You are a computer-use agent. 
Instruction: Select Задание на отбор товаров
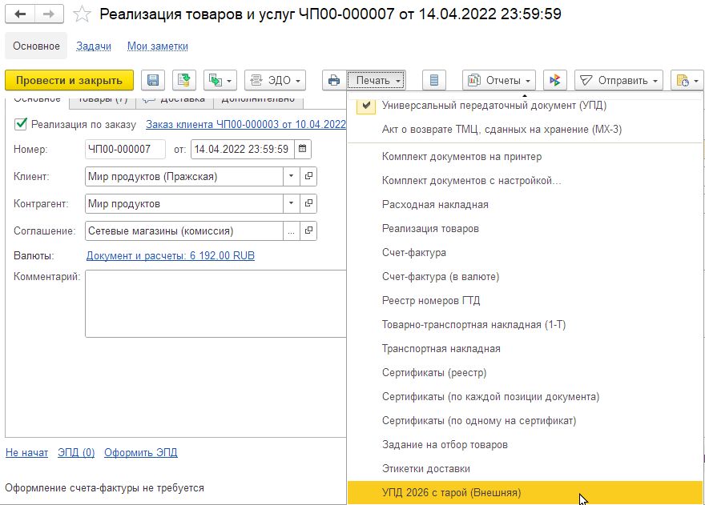click(x=525, y=445)
